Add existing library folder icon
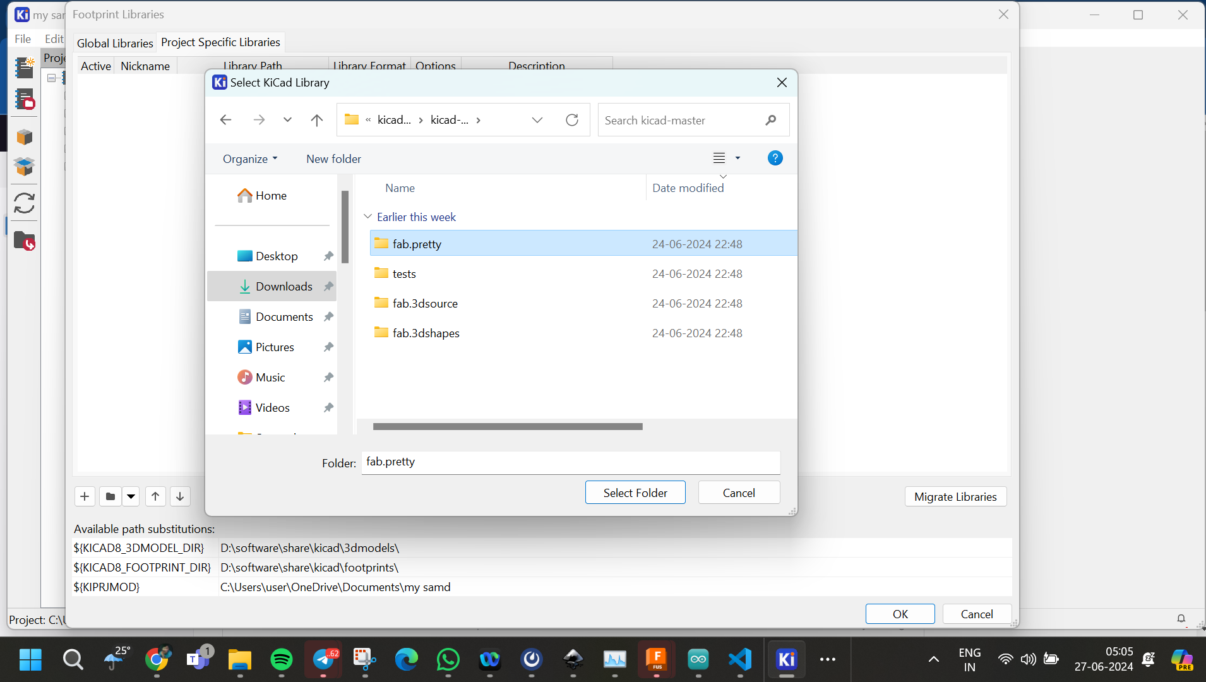This screenshot has height=682, width=1206. 110,496
